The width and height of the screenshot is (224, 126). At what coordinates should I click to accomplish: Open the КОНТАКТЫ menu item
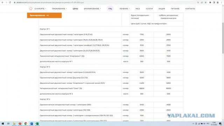click(x=190, y=9)
